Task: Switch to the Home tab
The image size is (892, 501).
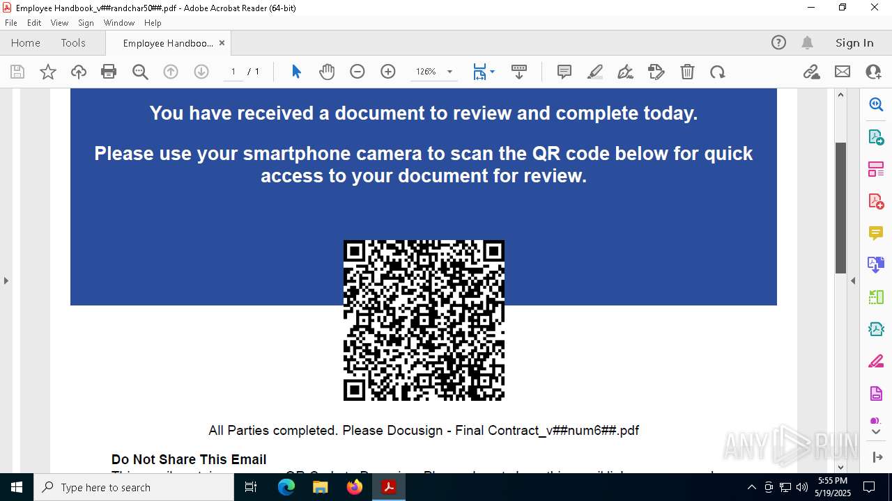Action: click(26, 42)
